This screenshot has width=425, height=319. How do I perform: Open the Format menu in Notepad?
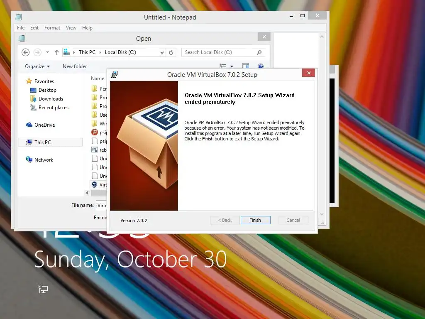tap(52, 28)
